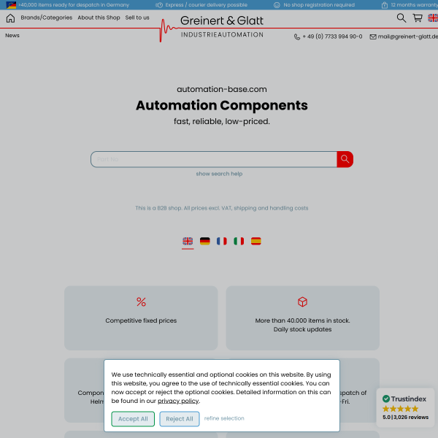Click the Automation Components heading

click(222, 105)
